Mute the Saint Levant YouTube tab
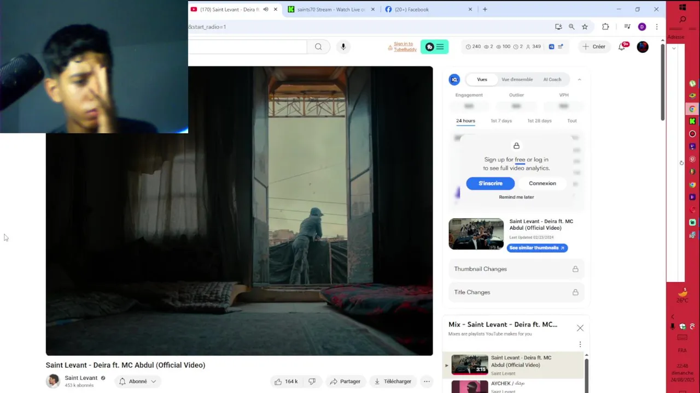 [x=266, y=9]
